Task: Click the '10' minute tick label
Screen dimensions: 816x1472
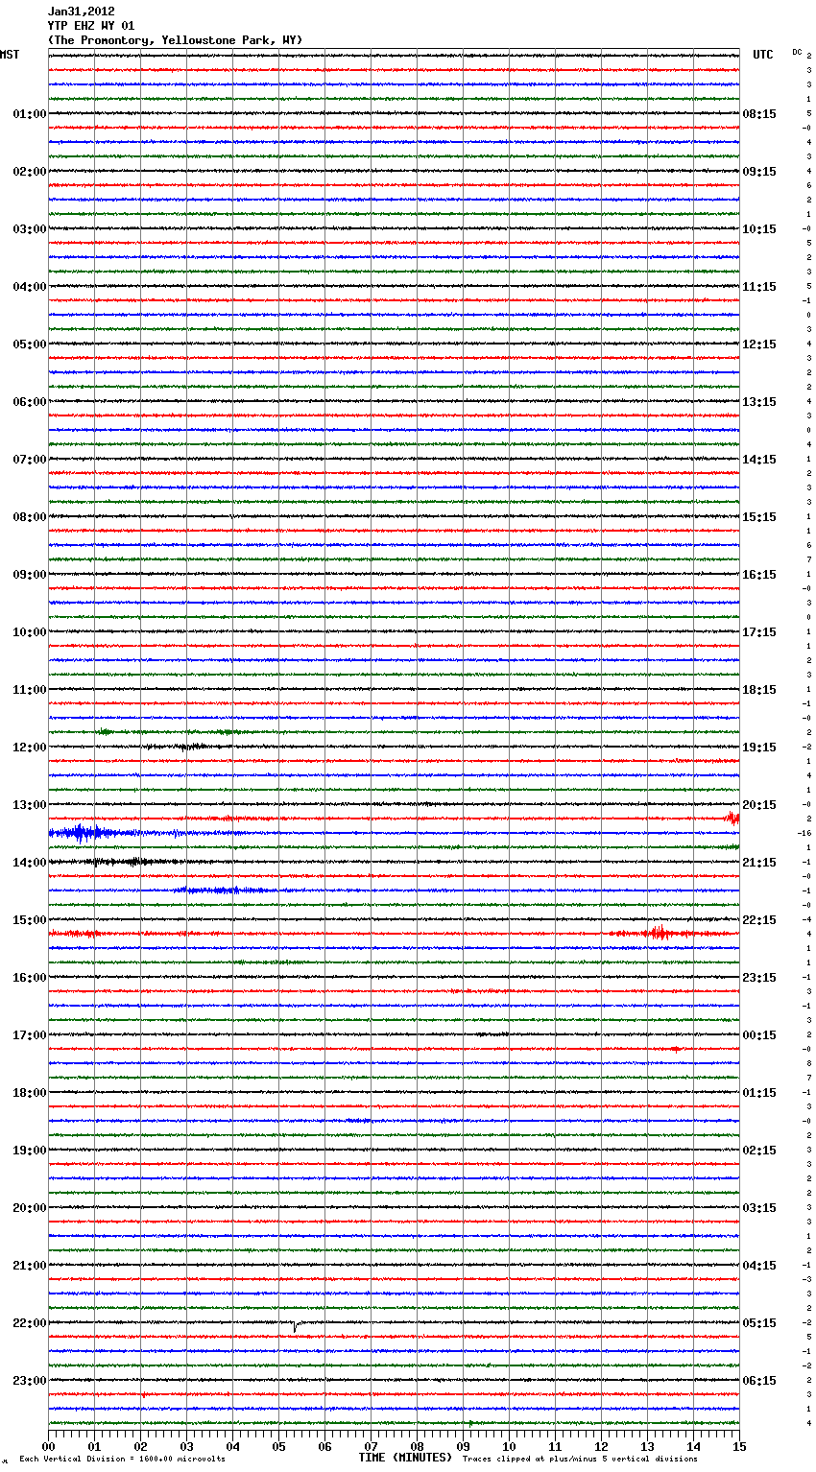Action: coord(509,1446)
